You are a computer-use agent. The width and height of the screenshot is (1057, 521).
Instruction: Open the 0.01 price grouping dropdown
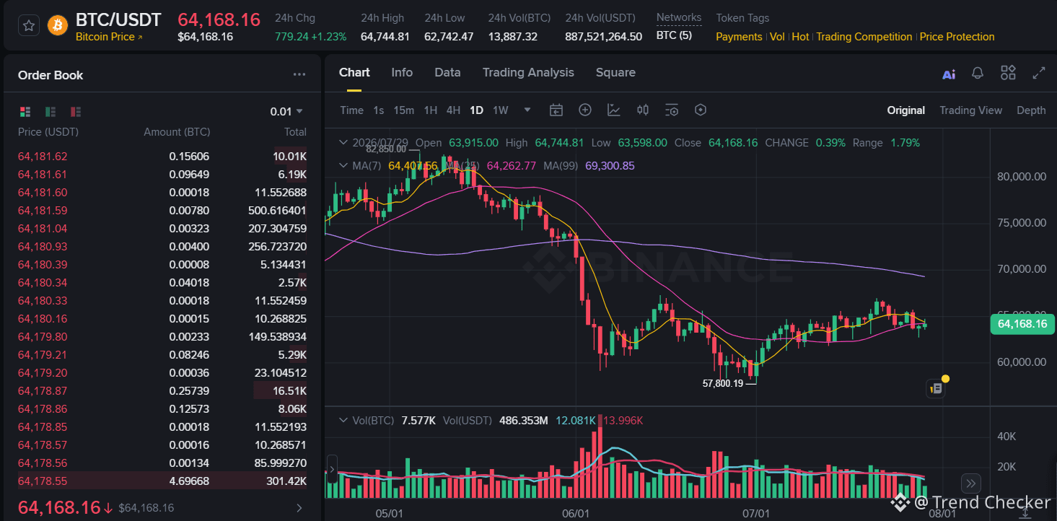[287, 111]
